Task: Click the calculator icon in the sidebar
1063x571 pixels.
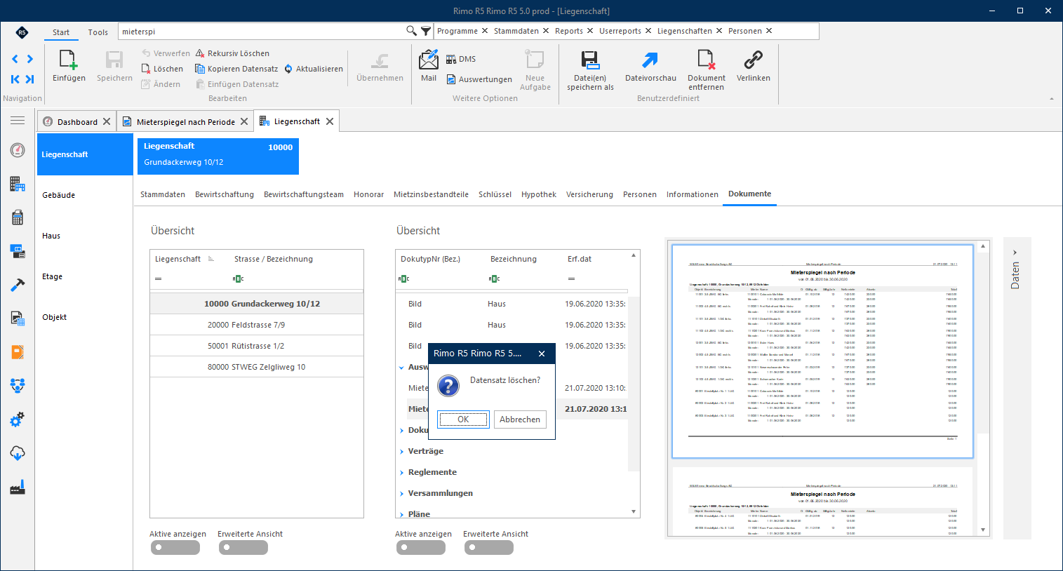Action: tap(18, 217)
